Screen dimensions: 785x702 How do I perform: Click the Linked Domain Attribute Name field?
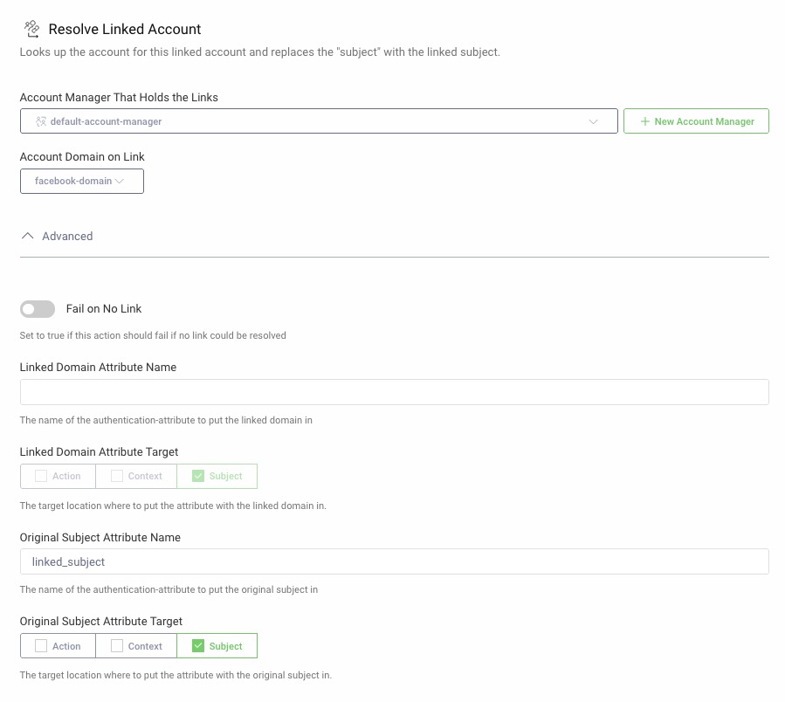pos(394,392)
